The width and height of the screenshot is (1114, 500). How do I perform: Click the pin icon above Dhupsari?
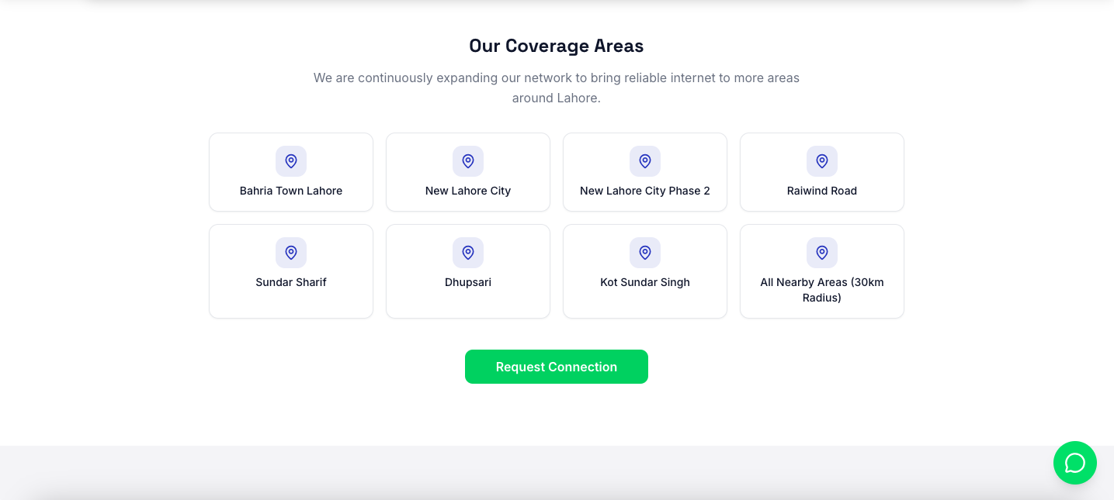pos(468,253)
